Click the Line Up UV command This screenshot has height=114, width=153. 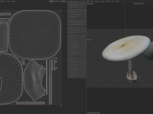[77, 40]
